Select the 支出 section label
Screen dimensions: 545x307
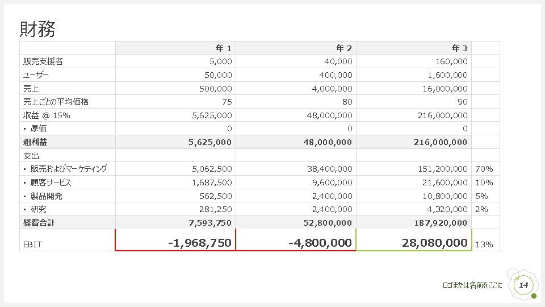point(31,156)
